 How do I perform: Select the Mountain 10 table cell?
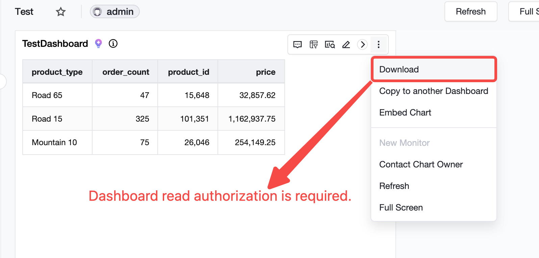tap(57, 142)
